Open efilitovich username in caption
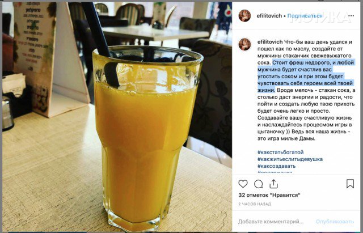This screenshot has height=233, width=363. [x=270, y=42]
